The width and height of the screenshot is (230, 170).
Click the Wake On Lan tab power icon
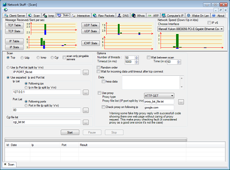(x=189, y=16)
